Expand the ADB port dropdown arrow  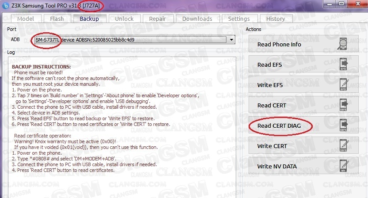pos(231,40)
